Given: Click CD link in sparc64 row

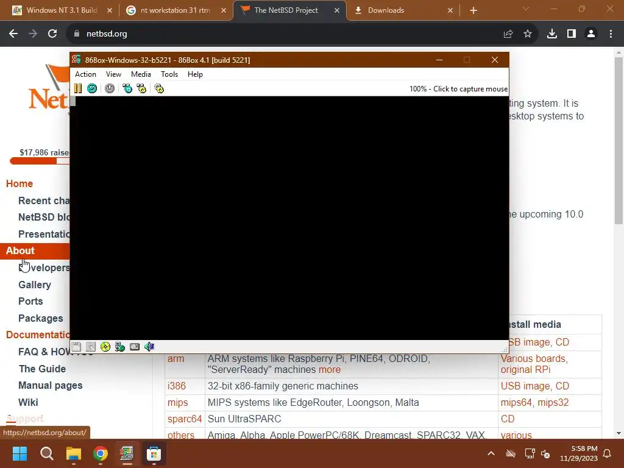Looking at the screenshot, I should (508, 419).
